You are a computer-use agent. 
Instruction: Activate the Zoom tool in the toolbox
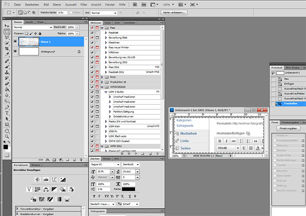point(7,137)
